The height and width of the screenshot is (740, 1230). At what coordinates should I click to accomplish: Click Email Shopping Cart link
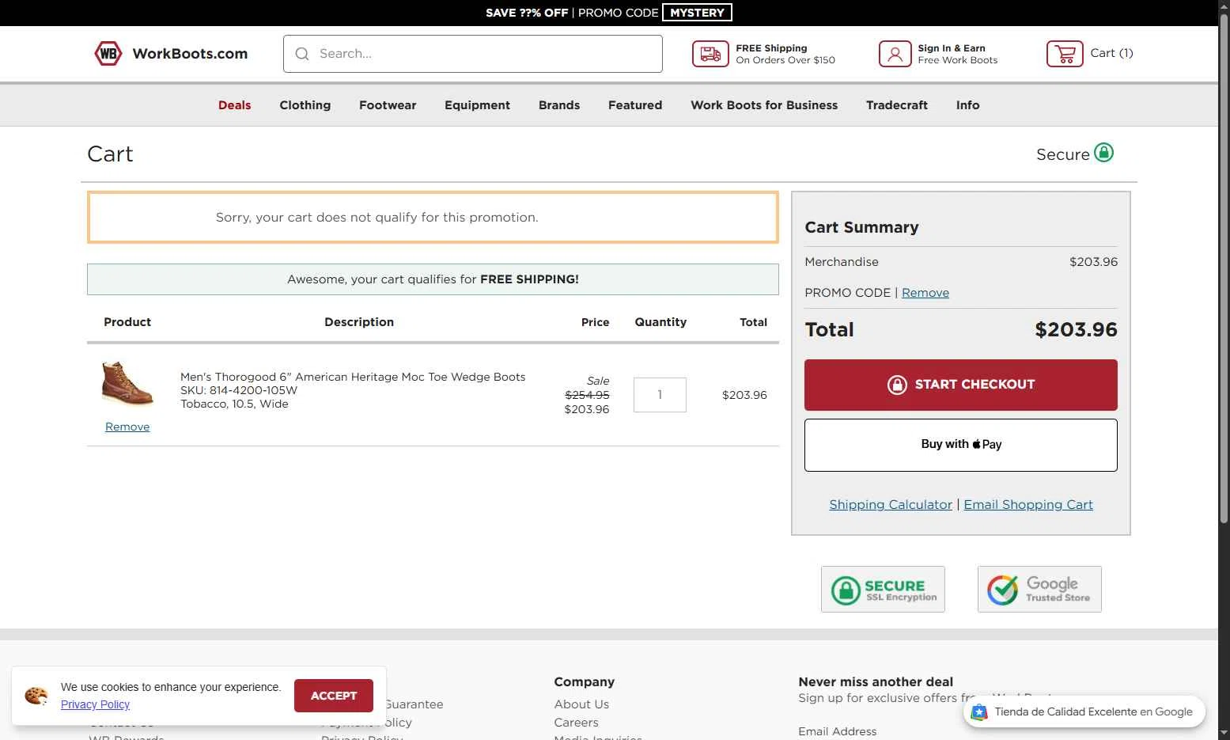[x=1028, y=505]
